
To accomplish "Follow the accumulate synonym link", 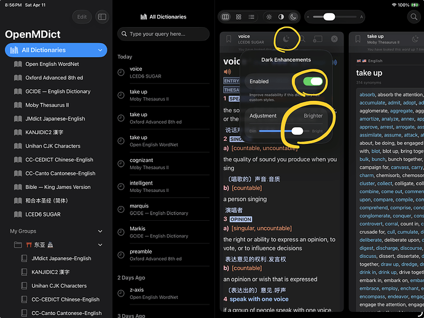I will tap(372, 103).
